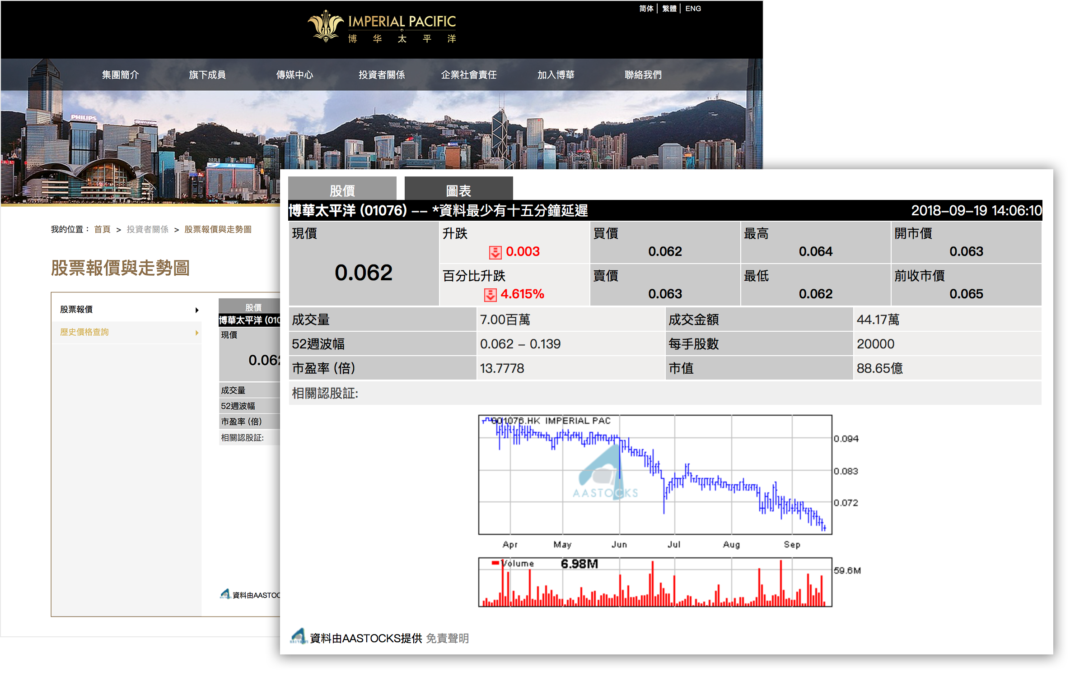Viewport: 1084px width, 677px height.
Task: Switch to the 圖表 tab in popup
Action: (458, 189)
